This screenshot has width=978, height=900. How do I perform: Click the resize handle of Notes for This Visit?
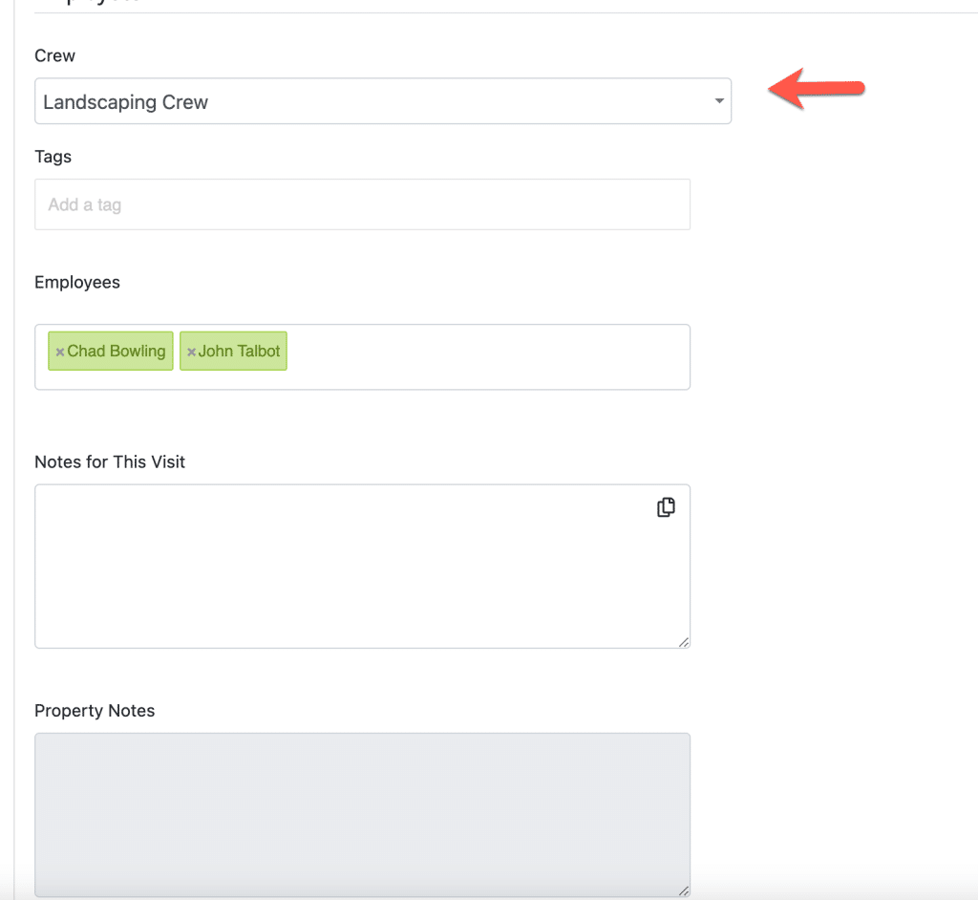click(684, 642)
